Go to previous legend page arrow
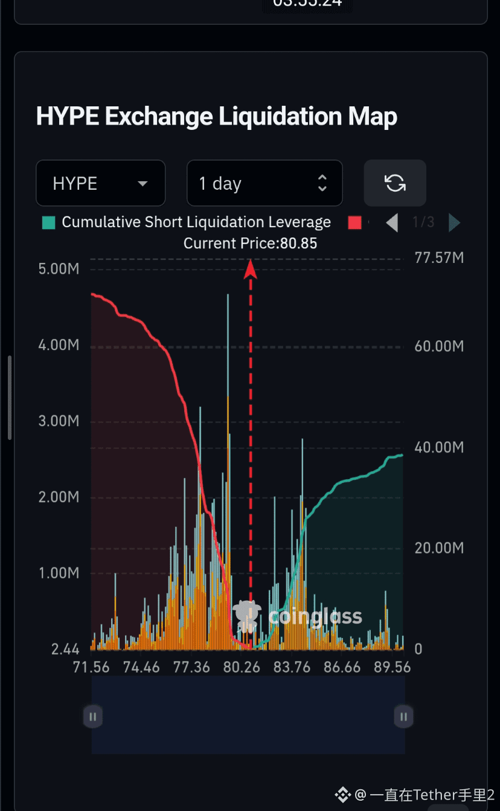500x811 pixels. [x=392, y=222]
